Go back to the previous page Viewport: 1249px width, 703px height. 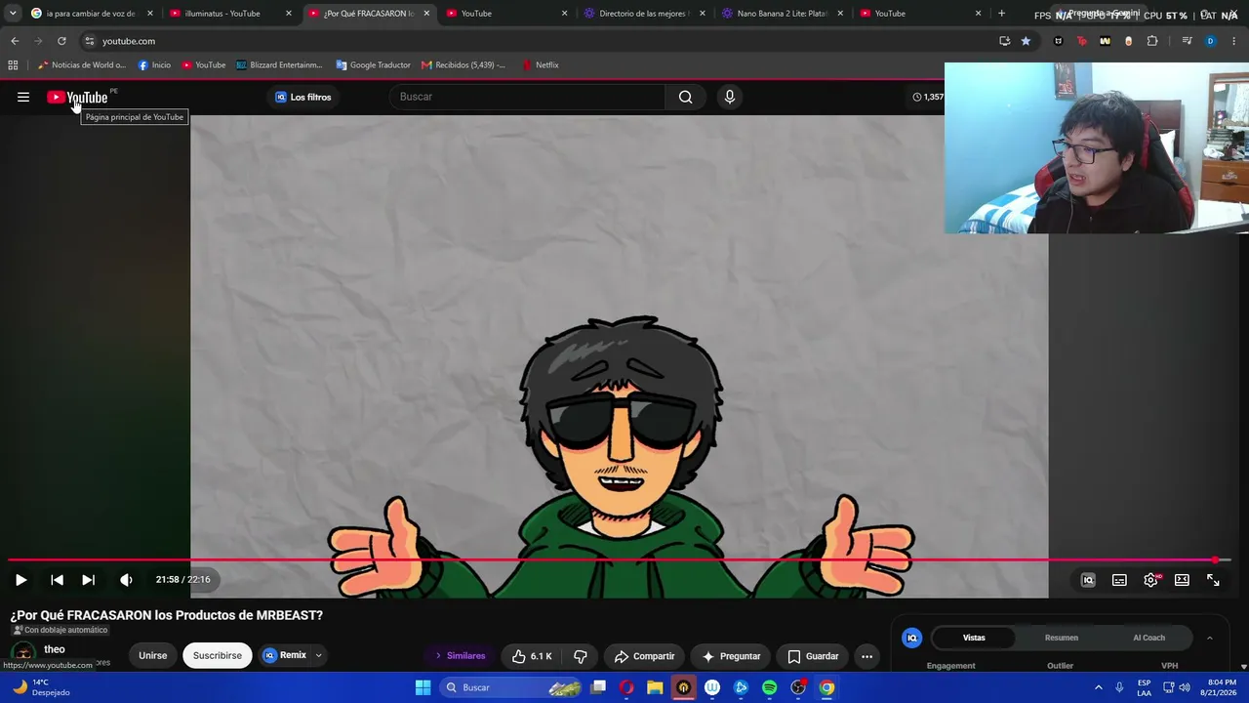15,41
